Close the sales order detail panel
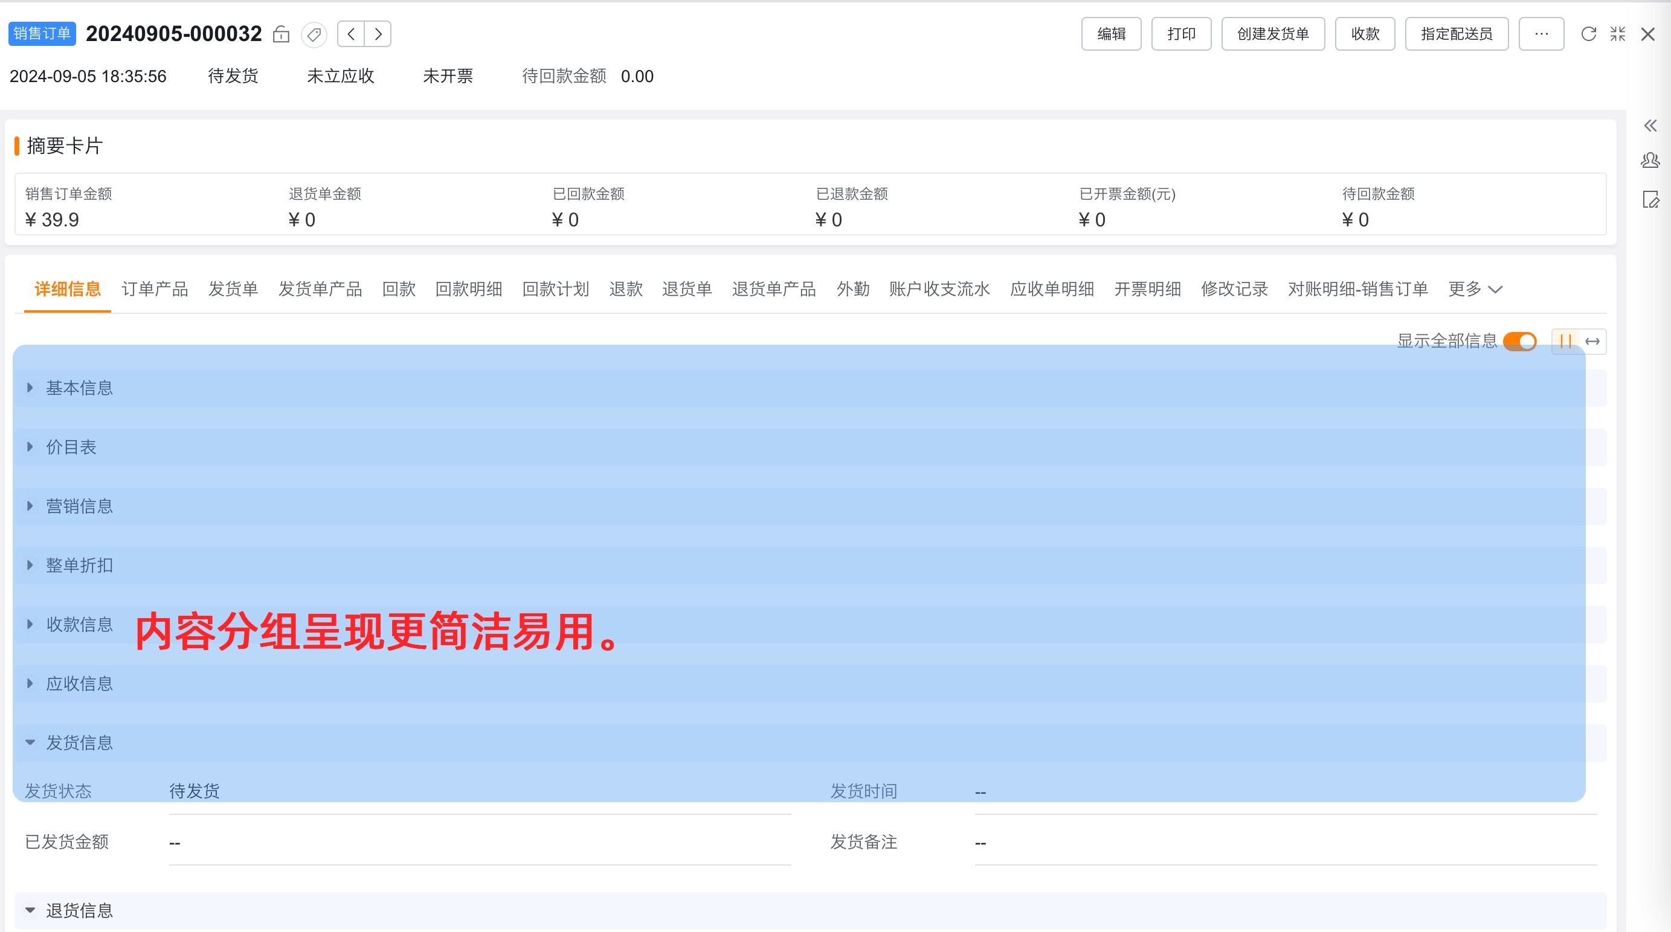This screenshot has width=1671, height=932. (x=1647, y=34)
